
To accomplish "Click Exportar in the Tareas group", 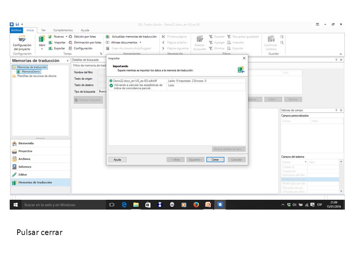I will [57, 49].
